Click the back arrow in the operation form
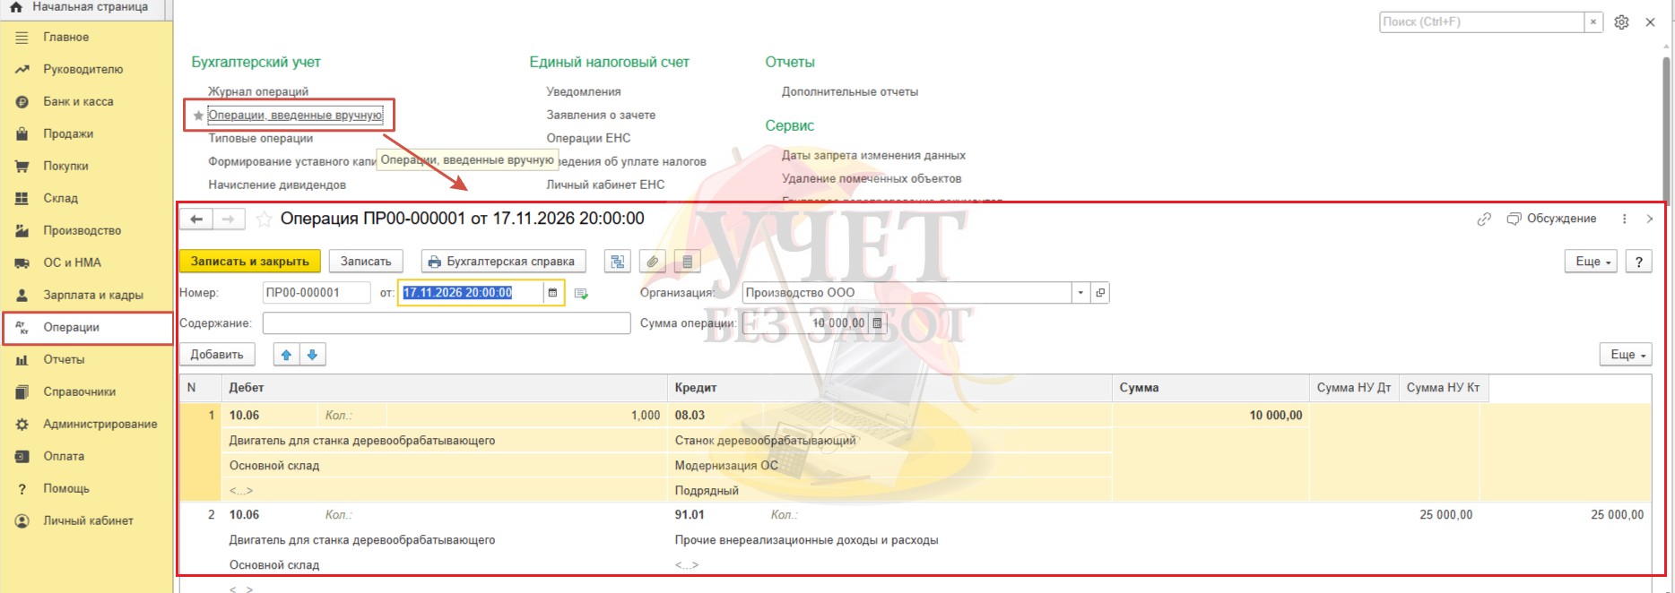Image resolution: width=1675 pixels, height=593 pixels. [x=196, y=219]
